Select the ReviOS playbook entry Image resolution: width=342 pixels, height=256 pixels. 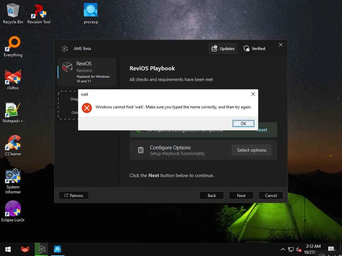(87, 72)
